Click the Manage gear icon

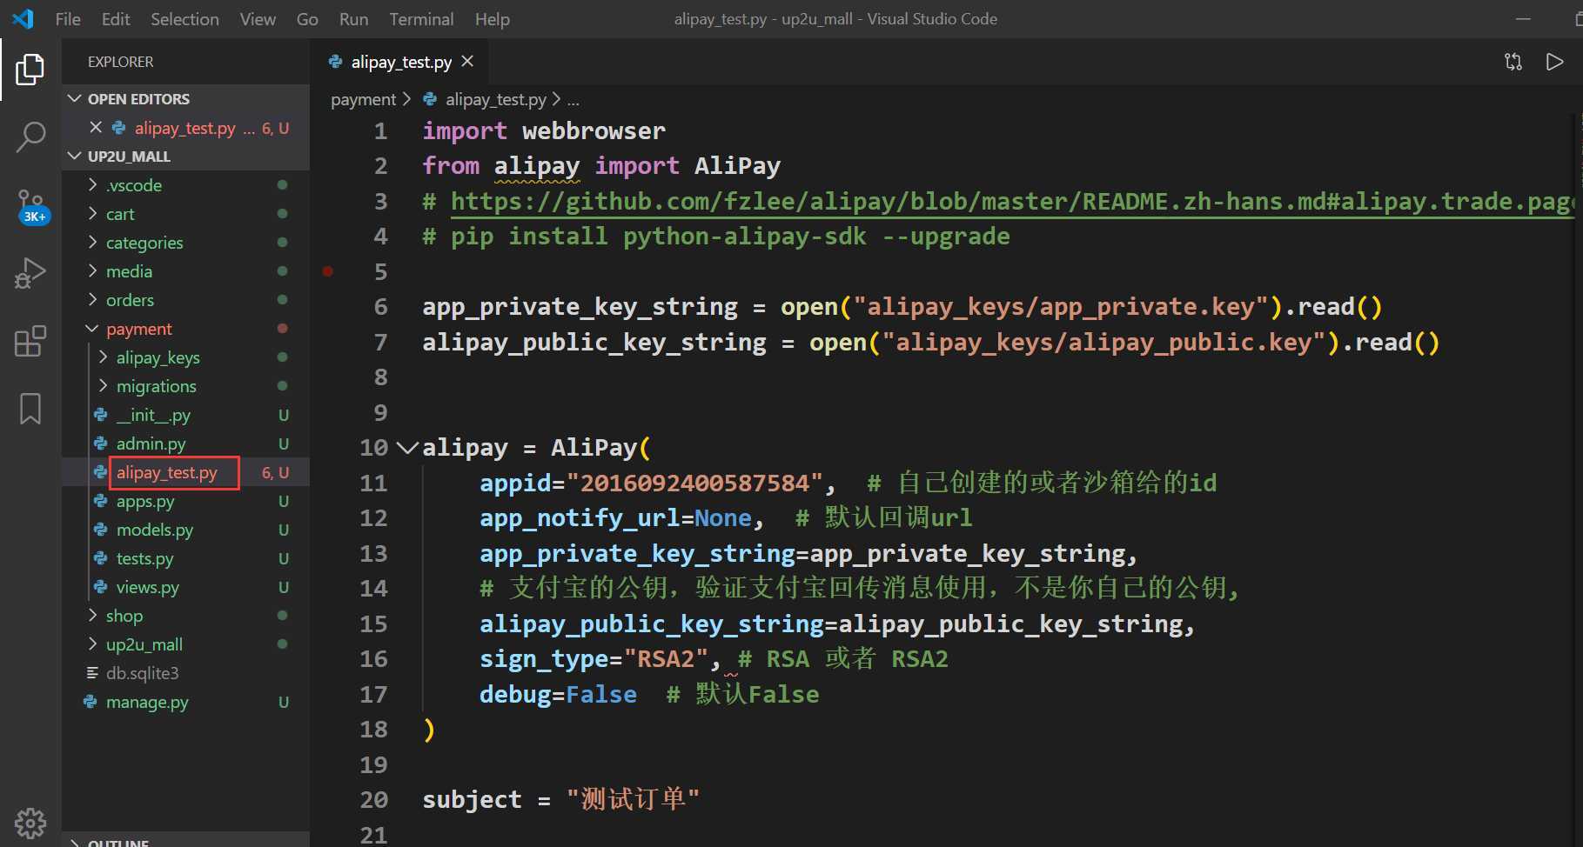30,822
